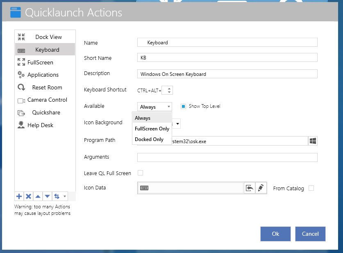Click the Description field text

(227, 74)
